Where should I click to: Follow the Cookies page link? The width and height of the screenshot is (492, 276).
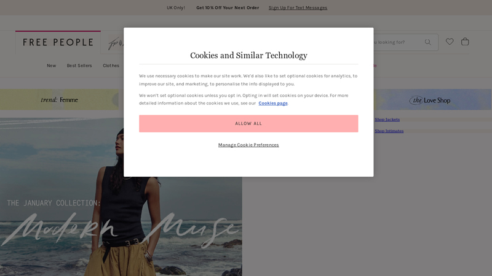click(x=273, y=103)
